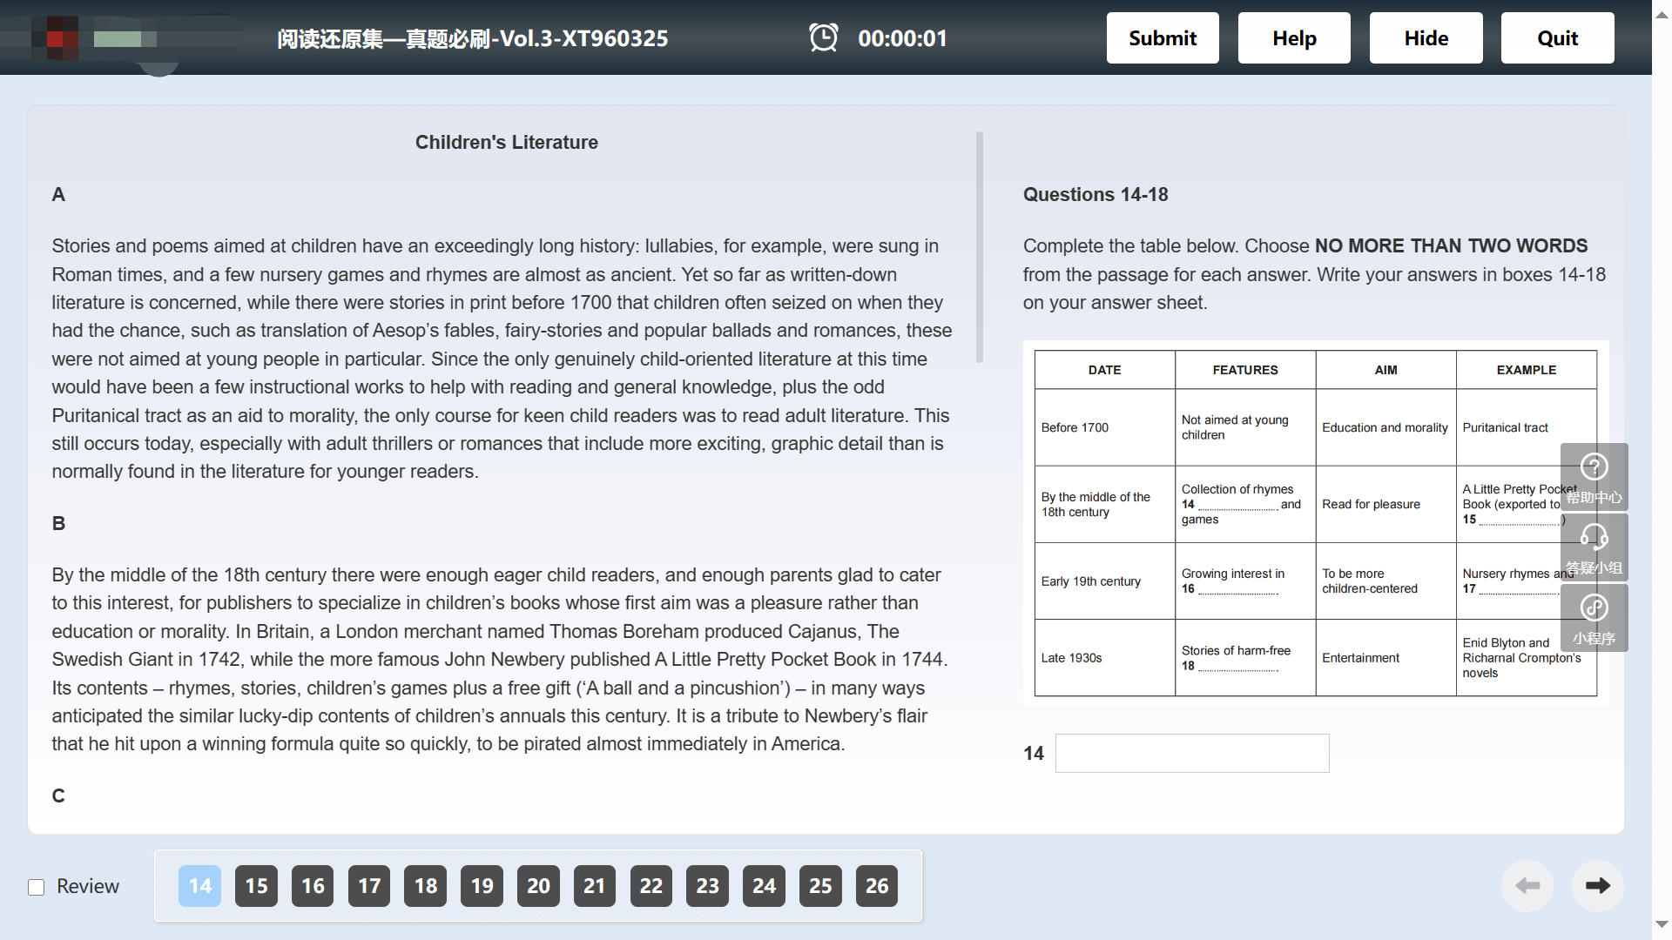Jump to question 20
1672x940 pixels.
click(x=538, y=886)
